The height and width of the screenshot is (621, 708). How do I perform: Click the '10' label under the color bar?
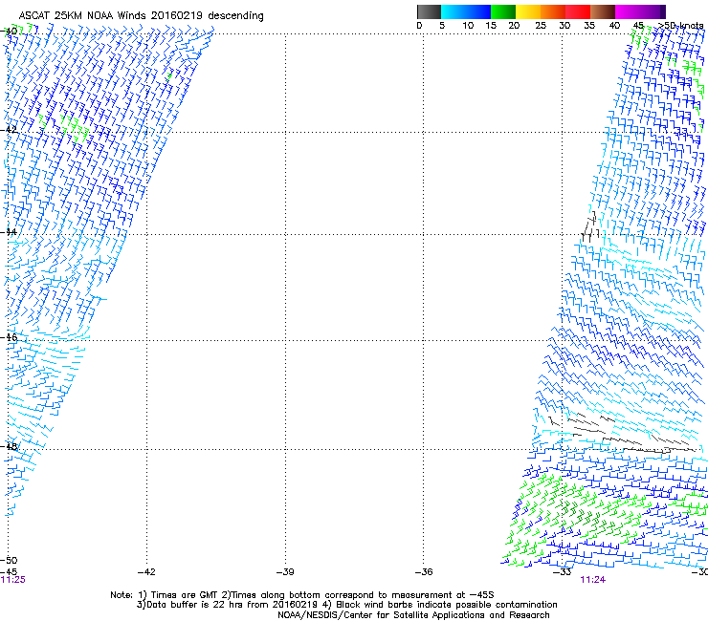[x=468, y=26]
